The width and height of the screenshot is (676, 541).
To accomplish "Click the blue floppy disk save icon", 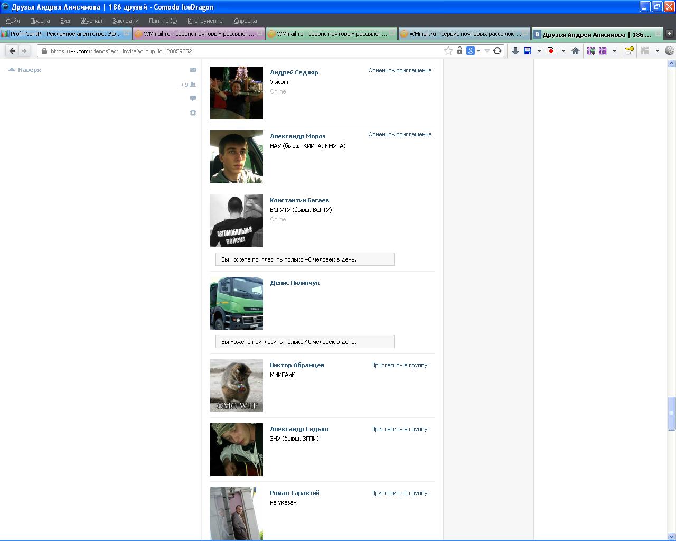I will click(x=528, y=51).
